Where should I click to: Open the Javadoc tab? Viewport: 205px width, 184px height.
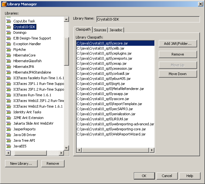[116, 30]
